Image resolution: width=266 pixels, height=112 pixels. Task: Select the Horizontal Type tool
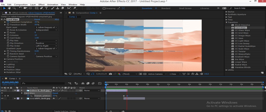46,8
